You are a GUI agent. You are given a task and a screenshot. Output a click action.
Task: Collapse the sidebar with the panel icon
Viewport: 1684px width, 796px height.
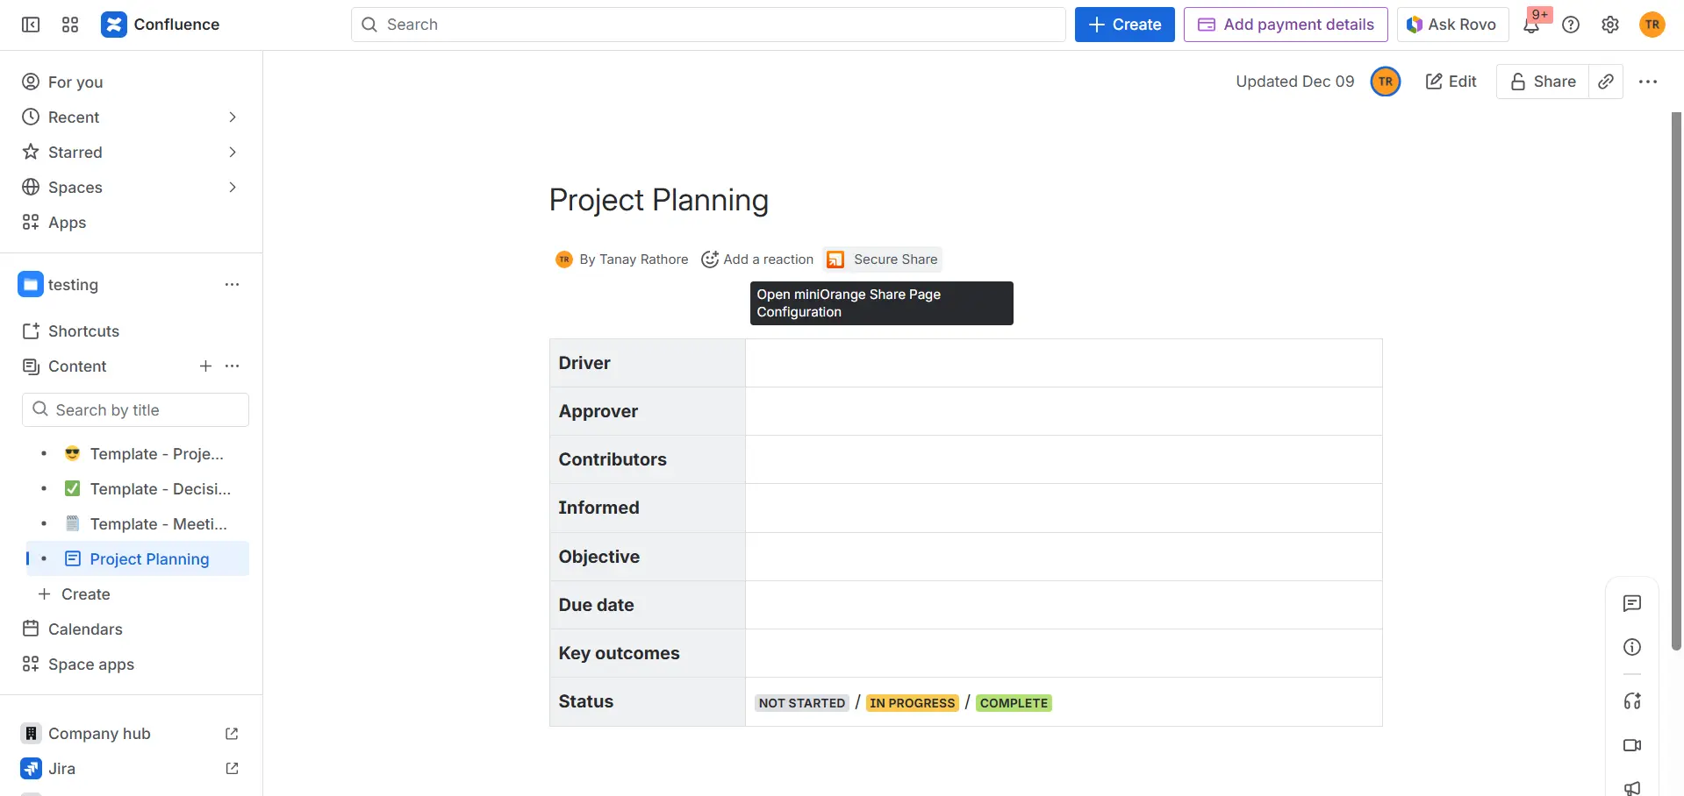click(x=30, y=25)
